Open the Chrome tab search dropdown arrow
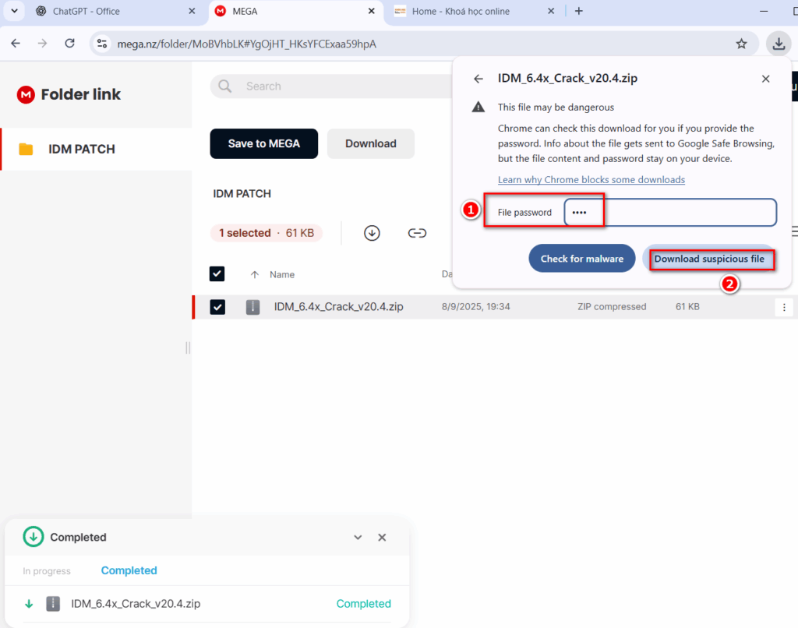The height and width of the screenshot is (628, 798). pyautogui.click(x=14, y=11)
